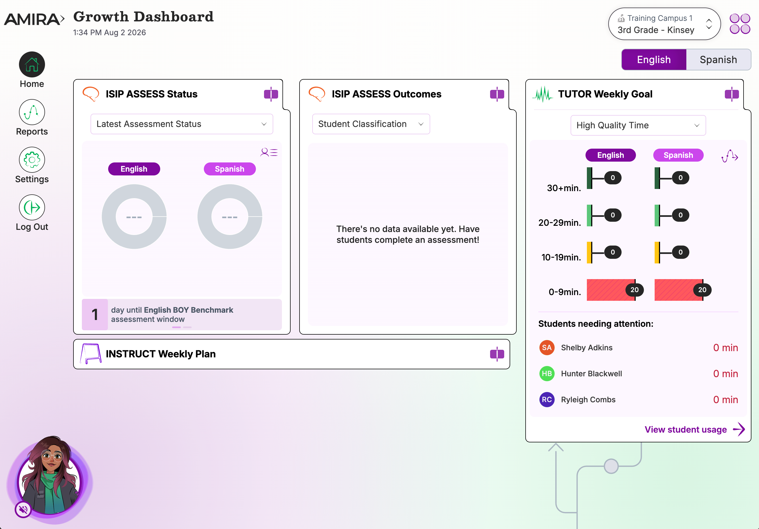Open the Reports section
Screen dimensions: 759x529
tap(32, 112)
